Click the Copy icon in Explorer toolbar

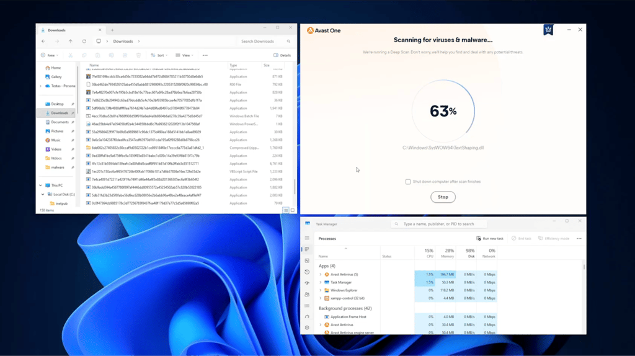click(84, 55)
